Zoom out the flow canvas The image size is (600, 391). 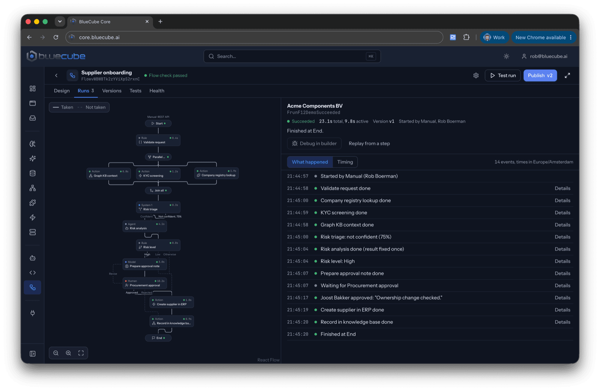click(56, 353)
